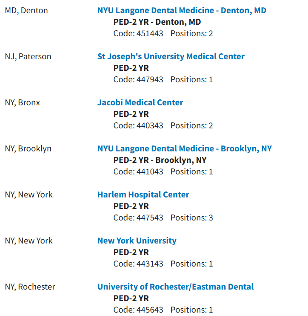Screen dimensions: 308x316
Task: Click the NY, Bronx location label
Action: tap(23, 103)
